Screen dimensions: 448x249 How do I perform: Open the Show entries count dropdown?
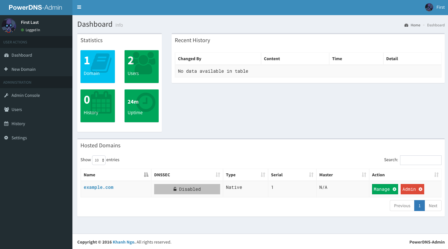[99, 160]
